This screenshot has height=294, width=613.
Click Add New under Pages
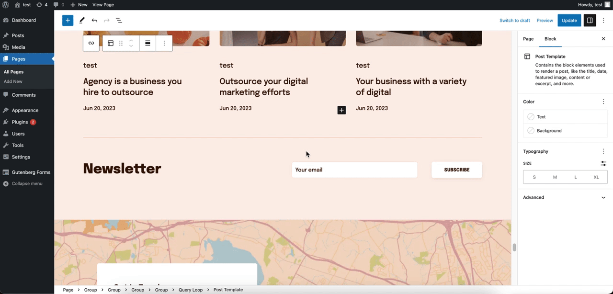click(13, 81)
